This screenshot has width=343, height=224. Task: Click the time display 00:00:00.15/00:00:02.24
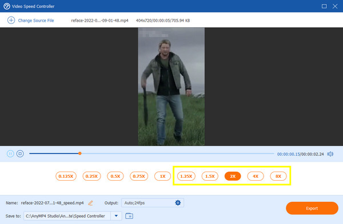[x=300, y=154]
